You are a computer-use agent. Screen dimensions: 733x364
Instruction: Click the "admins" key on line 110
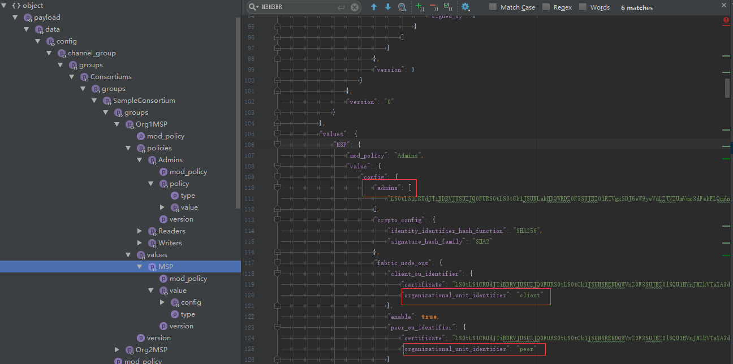pos(389,188)
